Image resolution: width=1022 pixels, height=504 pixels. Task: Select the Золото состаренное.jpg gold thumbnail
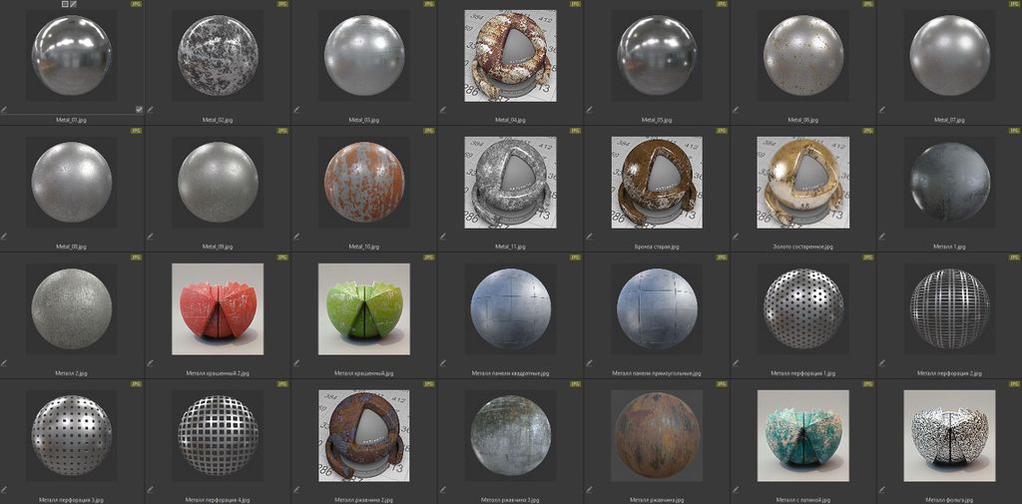[x=802, y=182]
